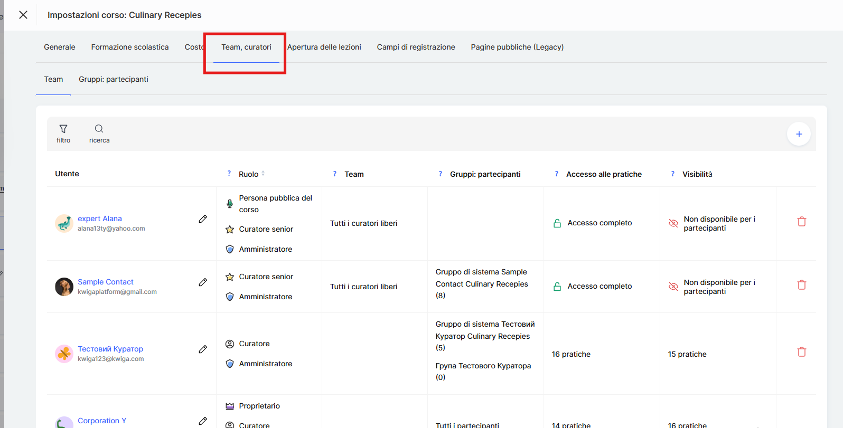Show help tooltip for Visibilità column
843x428 pixels.
coord(672,174)
